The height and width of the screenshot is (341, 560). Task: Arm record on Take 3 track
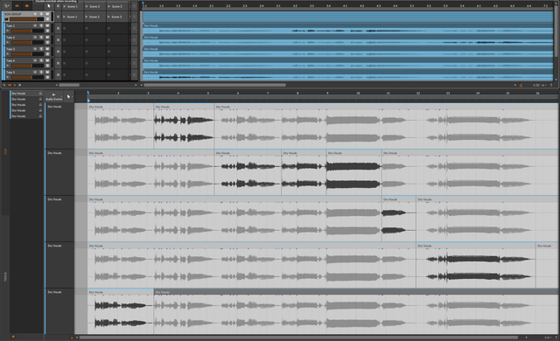click(x=35, y=49)
